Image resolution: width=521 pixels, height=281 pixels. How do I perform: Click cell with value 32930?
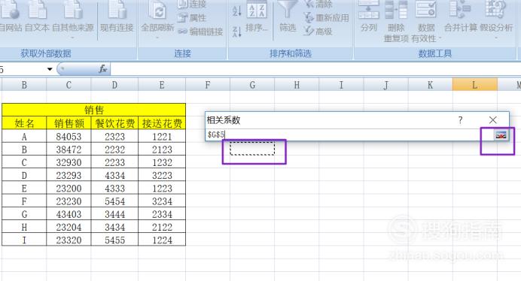click(69, 162)
